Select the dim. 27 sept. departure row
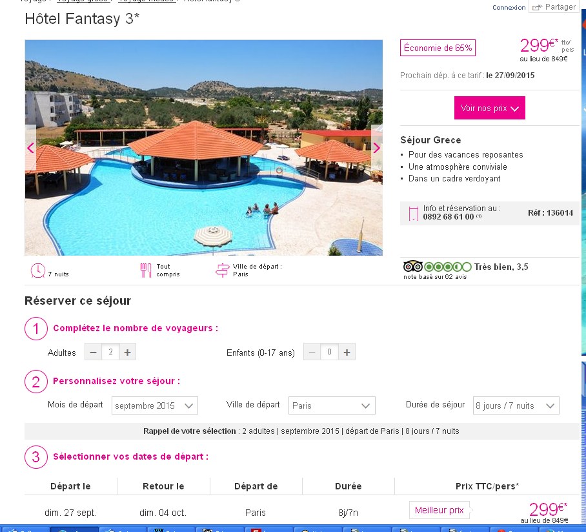Viewport: 586px width, 532px height. point(302,513)
